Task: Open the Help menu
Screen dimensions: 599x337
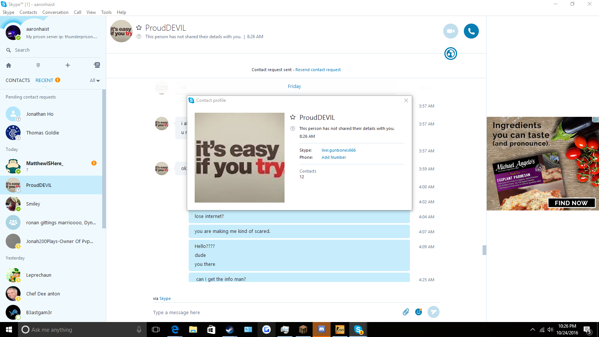Action: (121, 12)
